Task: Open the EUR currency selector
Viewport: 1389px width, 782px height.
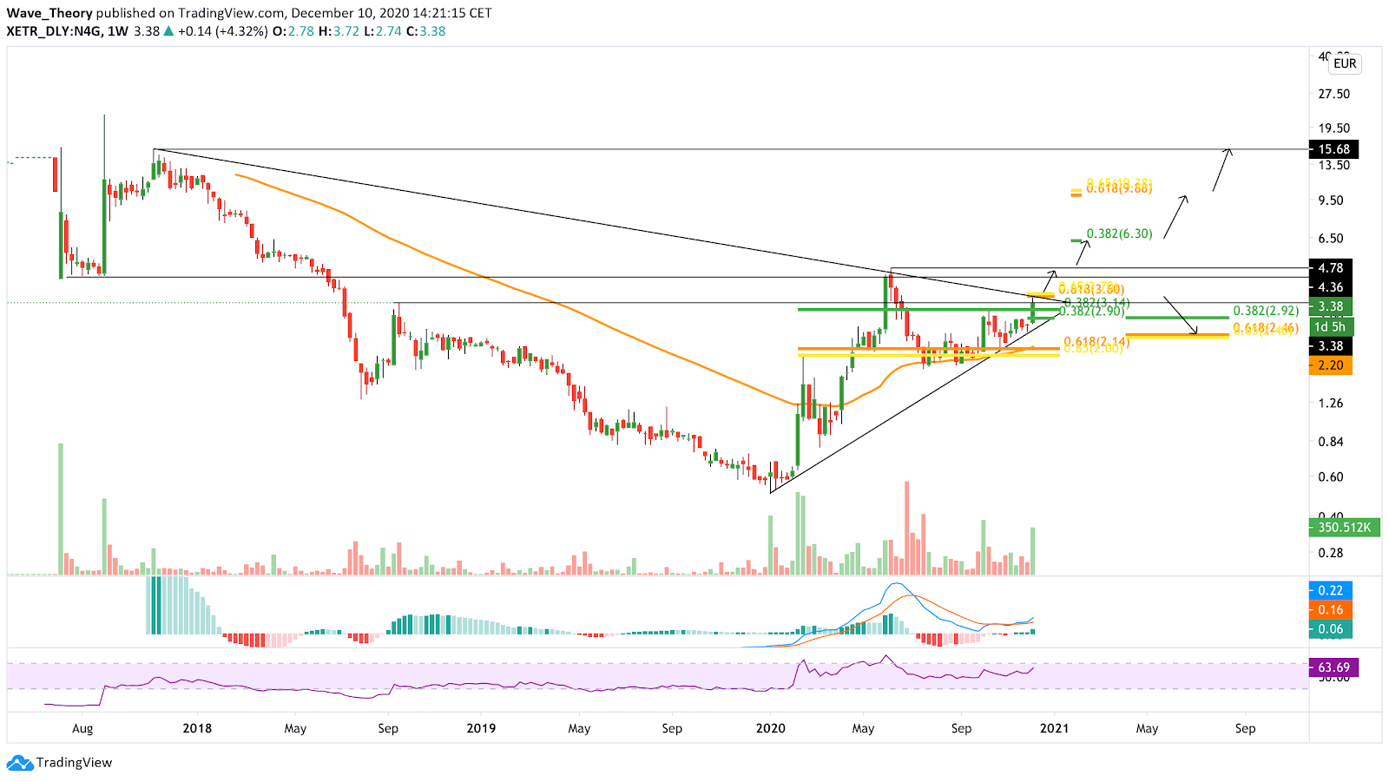Action: pyautogui.click(x=1345, y=63)
